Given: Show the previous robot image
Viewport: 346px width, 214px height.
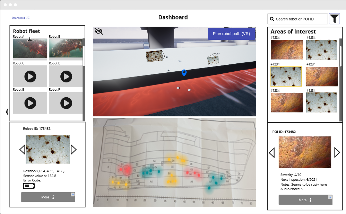Looking at the screenshot, I should pyautogui.click(x=22, y=150).
